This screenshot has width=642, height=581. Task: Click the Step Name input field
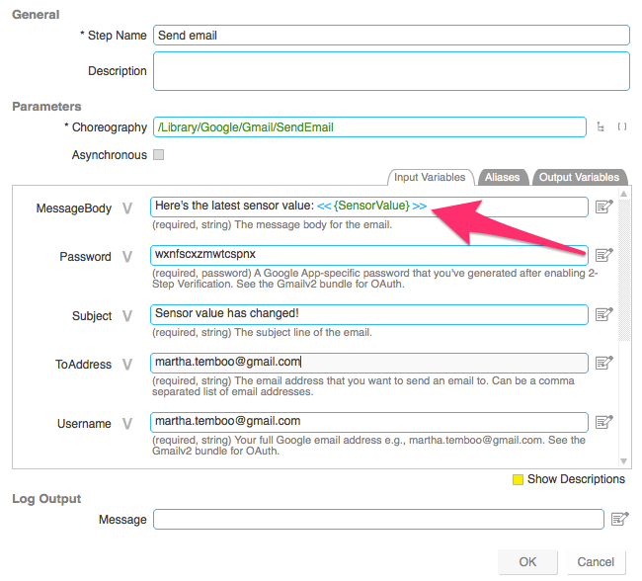pos(391,36)
